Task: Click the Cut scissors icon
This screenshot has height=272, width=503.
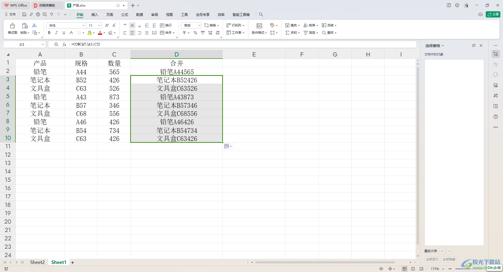Action: 34,25
